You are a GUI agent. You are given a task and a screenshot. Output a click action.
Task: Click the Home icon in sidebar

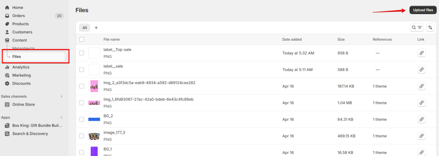tap(7, 8)
